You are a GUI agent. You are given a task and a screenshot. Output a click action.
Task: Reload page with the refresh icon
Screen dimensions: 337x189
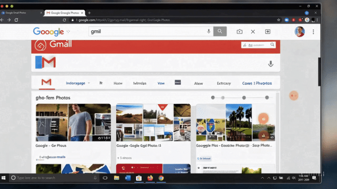(x=16, y=20)
